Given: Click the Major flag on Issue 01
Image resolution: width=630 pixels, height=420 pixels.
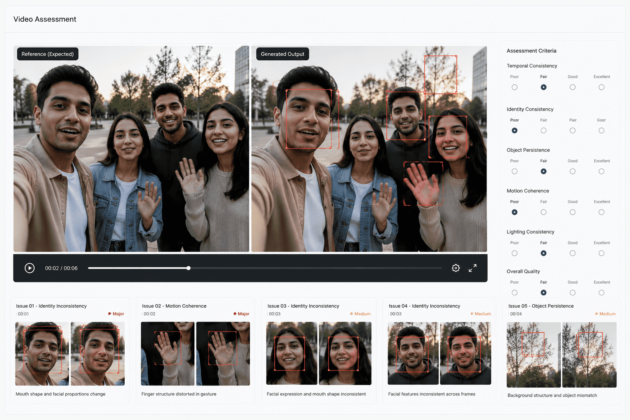Looking at the screenshot, I should pyautogui.click(x=116, y=314).
